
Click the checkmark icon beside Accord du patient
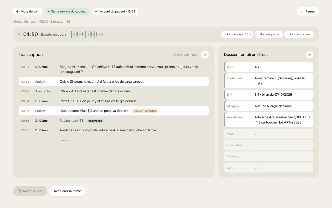[96, 11]
